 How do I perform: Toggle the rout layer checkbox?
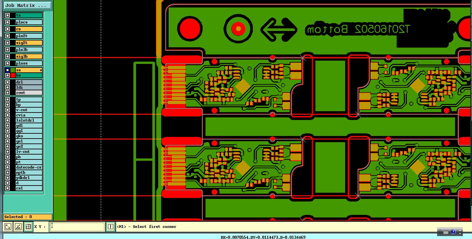[x=8, y=93]
